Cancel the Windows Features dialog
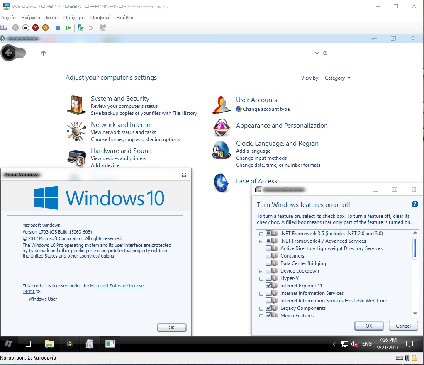Image resolution: width=424 pixels, height=365 pixels. (x=403, y=326)
